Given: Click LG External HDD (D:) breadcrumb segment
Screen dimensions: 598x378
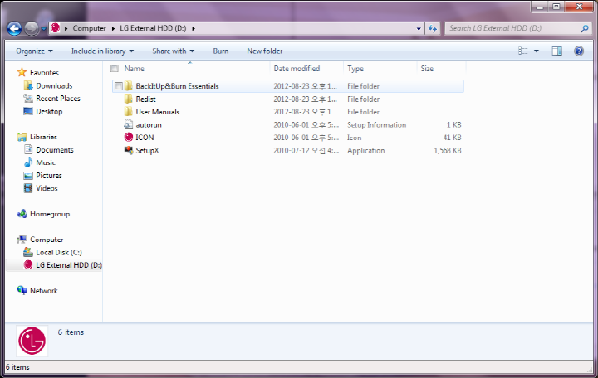Looking at the screenshot, I should (x=153, y=28).
